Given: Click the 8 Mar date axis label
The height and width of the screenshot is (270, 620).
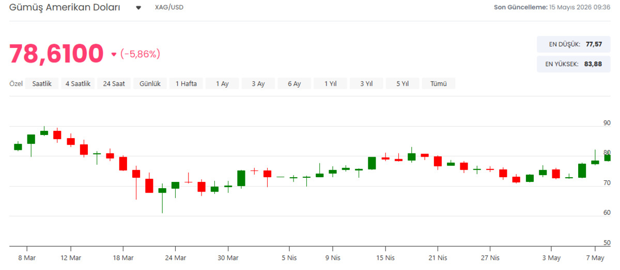Looking at the screenshot, I should pos(26,258).
